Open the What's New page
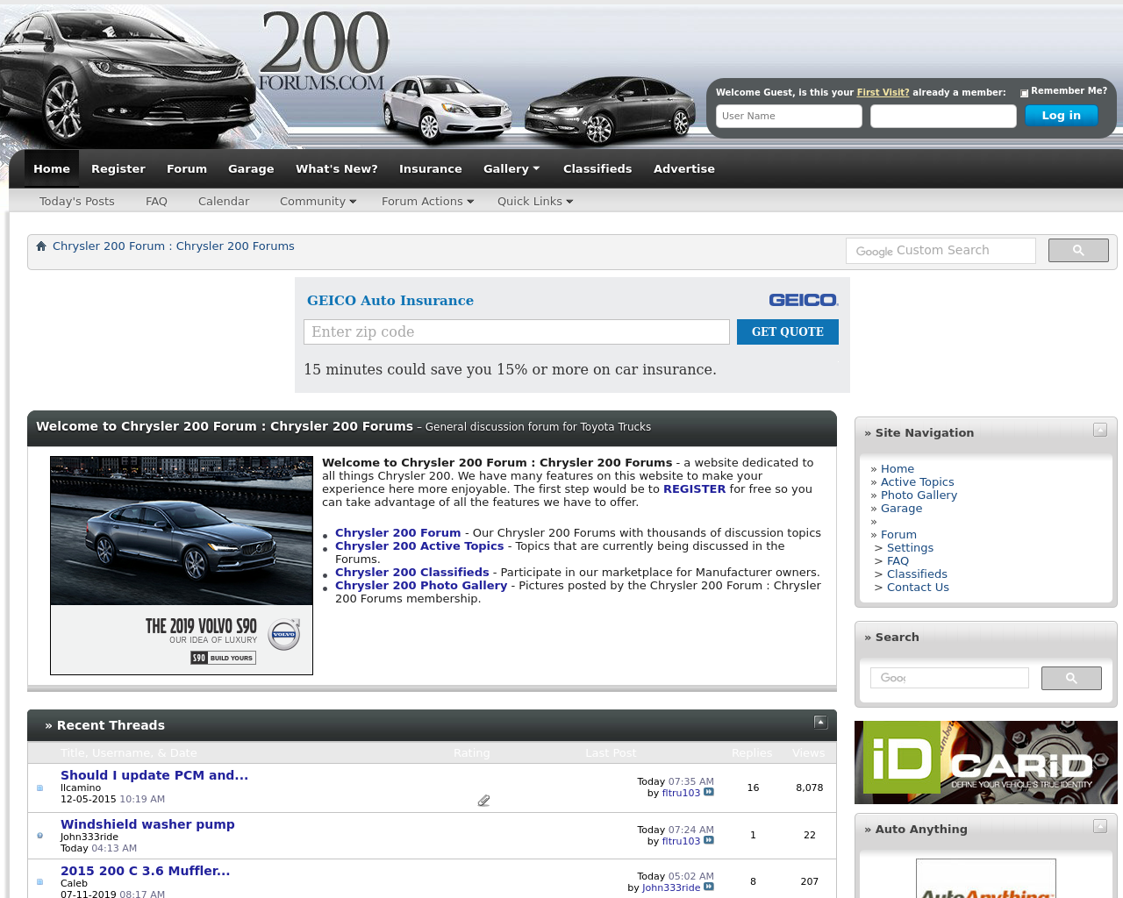Viewport: 1123px width, 898px height. 337,168
